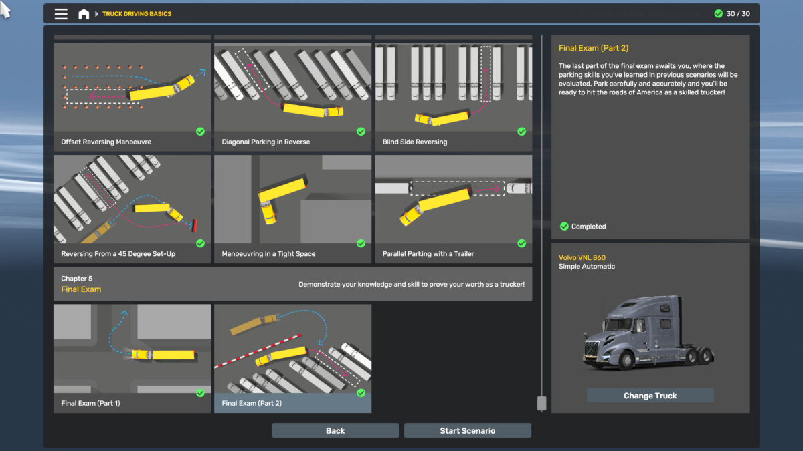Viewport: 803px width, 451px height.
Task: Click checkmark on Diagonal Parking in Reverse
Action: click(x=361, y=132)
